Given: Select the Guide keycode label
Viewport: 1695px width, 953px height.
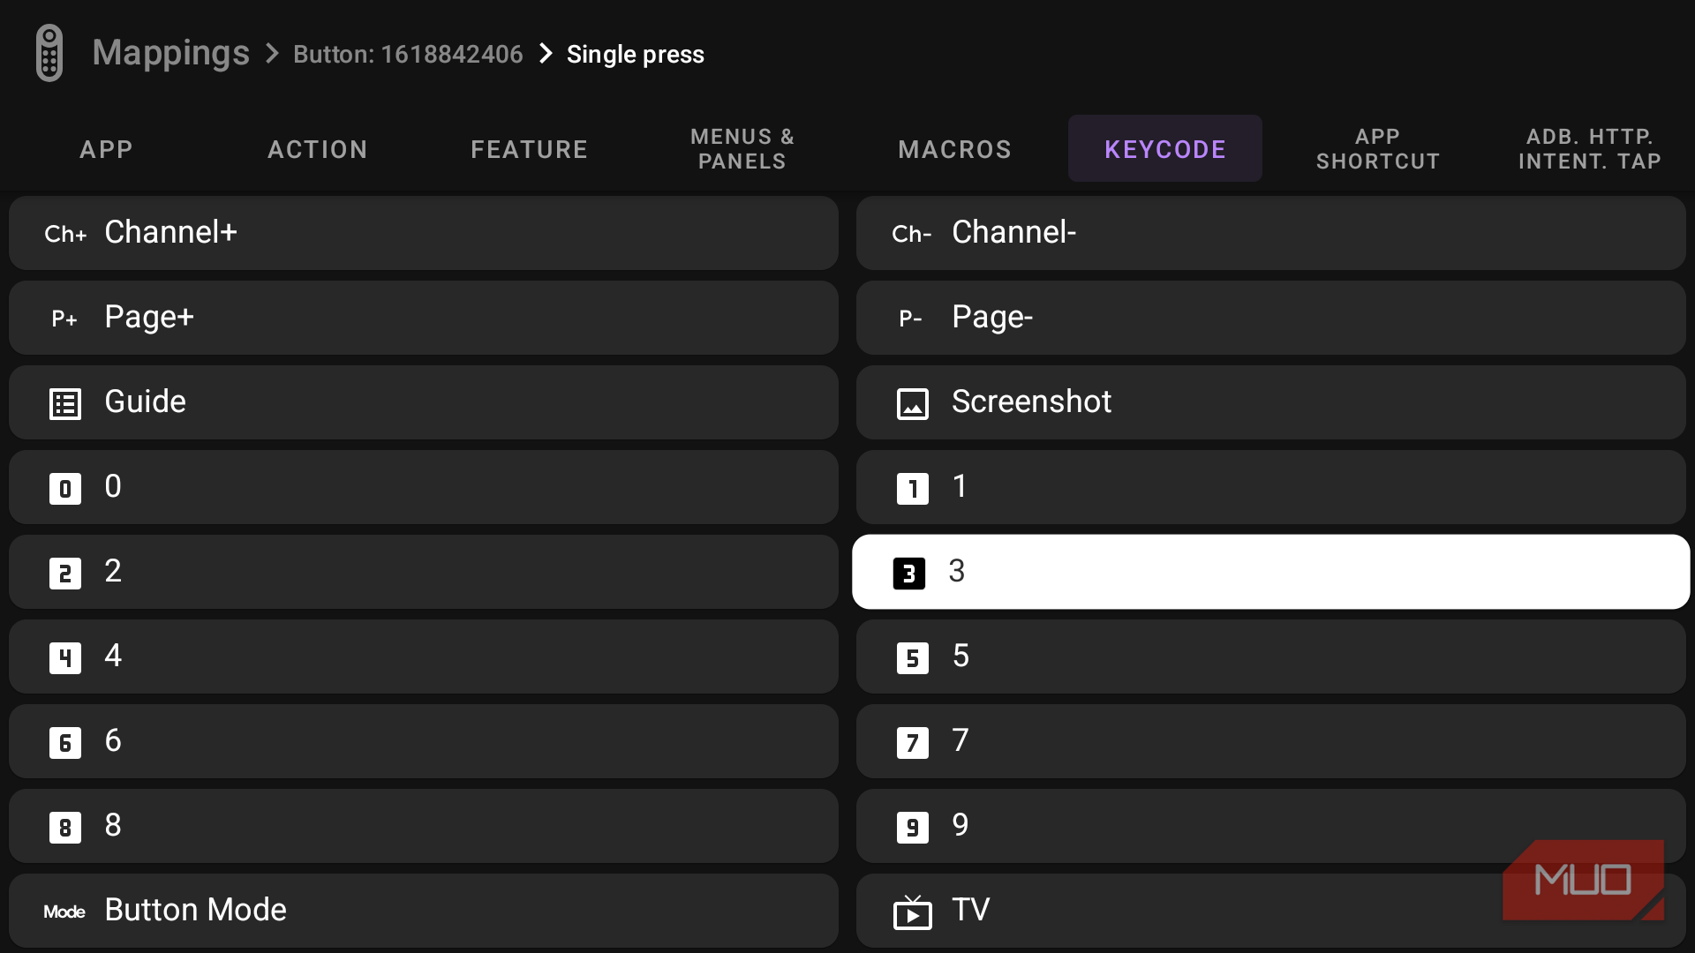Looking at the screenshot, I should [146, 402].
